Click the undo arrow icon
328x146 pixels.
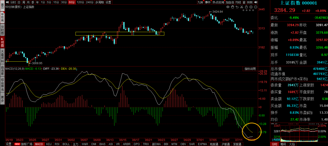coord(237,6)
